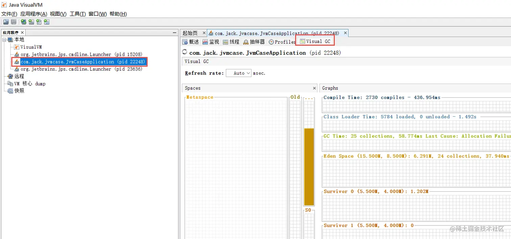Switch to the 线程 threads tab
The image size is (511, 239).
[231, 42]
